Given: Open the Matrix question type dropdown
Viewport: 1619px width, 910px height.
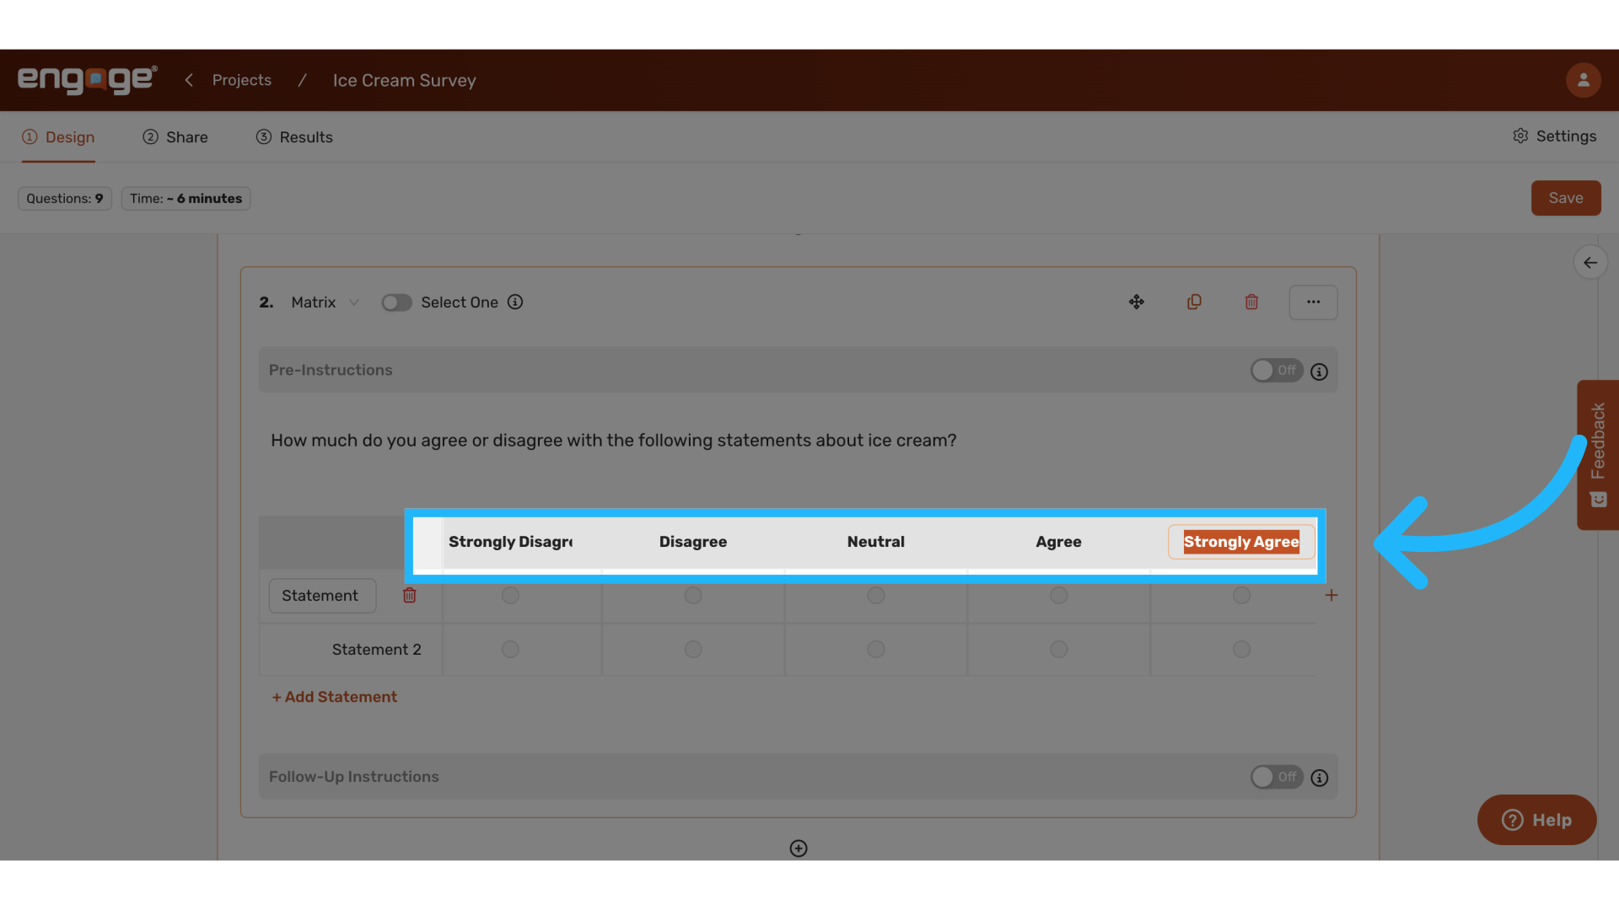Looking at the screenshot, I should tap(325, 302).
